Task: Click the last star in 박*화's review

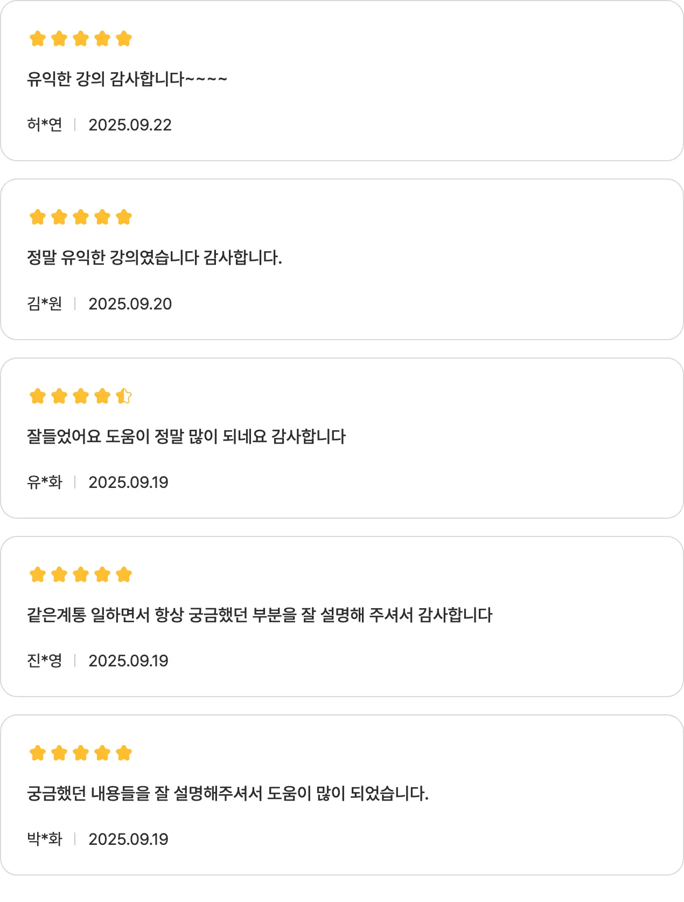Action: 124,753
